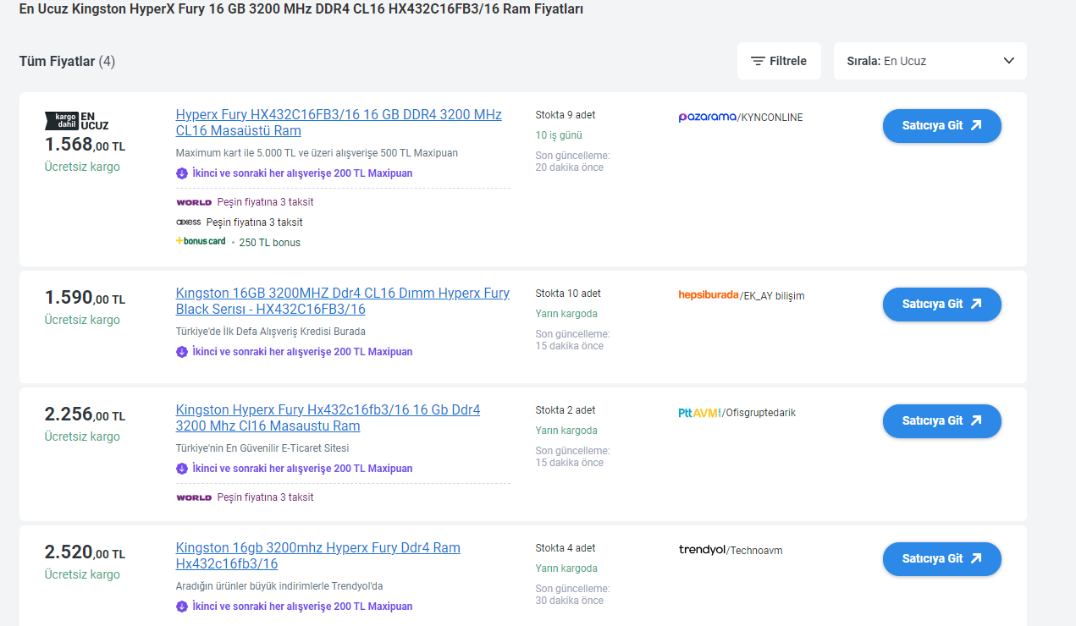Screen dimensions: 1076x626
Task: Open the Filtrele filter button
Action: click(779, 61)
